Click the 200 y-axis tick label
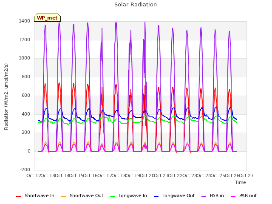This screenshot has height=204, width=272. (26, 132)
